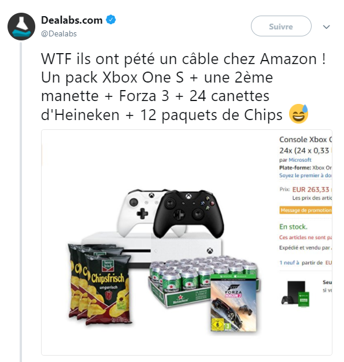This screenshot has width=344, height=362.
Task: Expand the tweet options chevron
Action: 326,27
